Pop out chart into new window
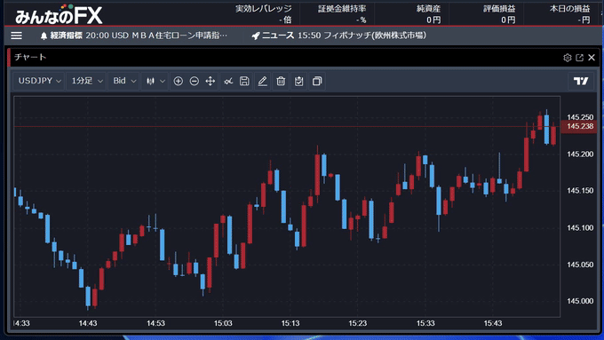The image size is (604, 340). tap(579, 58)
